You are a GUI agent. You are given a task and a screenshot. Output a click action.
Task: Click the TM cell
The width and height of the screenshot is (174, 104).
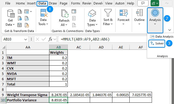(x=28, y=58)
